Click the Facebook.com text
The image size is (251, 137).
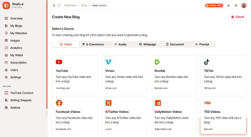[x=64, y=129]
